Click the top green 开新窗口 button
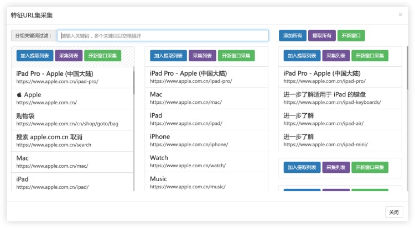415x228 pixels. pyautogui.click(x=351, y=36)
